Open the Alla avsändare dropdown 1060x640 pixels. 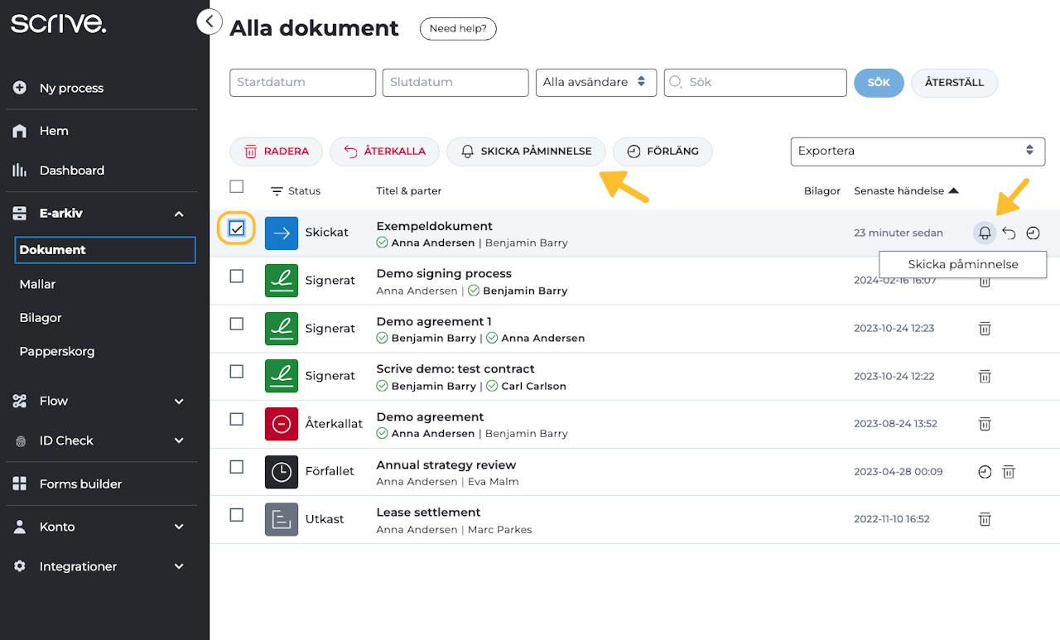tap(596, 82)
